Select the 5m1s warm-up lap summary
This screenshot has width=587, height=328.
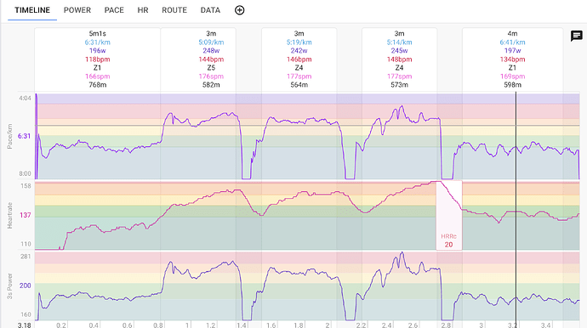point(97,59)
